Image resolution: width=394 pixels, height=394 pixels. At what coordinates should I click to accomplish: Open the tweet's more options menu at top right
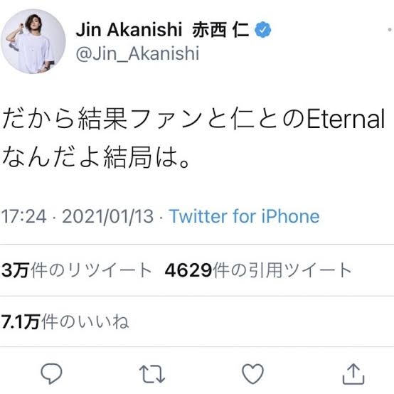390,30
